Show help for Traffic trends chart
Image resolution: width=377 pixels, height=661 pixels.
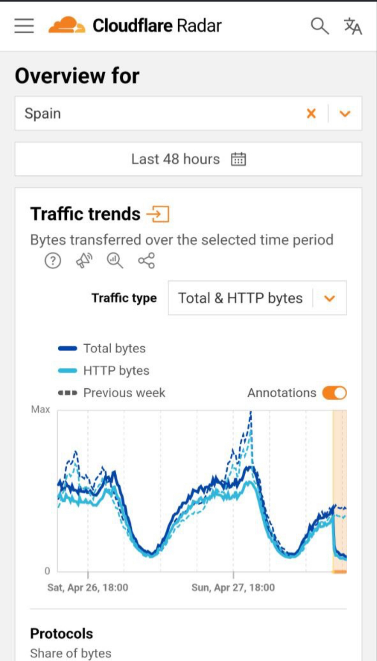pos(53,261)
